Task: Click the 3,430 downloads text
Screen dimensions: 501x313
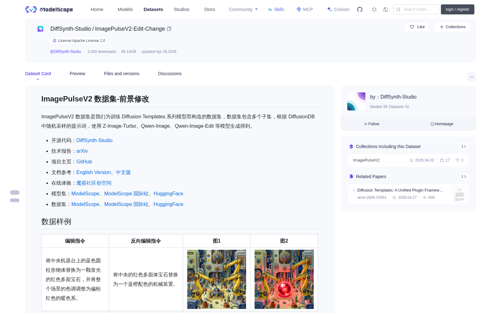Action: tap(102, 52)
